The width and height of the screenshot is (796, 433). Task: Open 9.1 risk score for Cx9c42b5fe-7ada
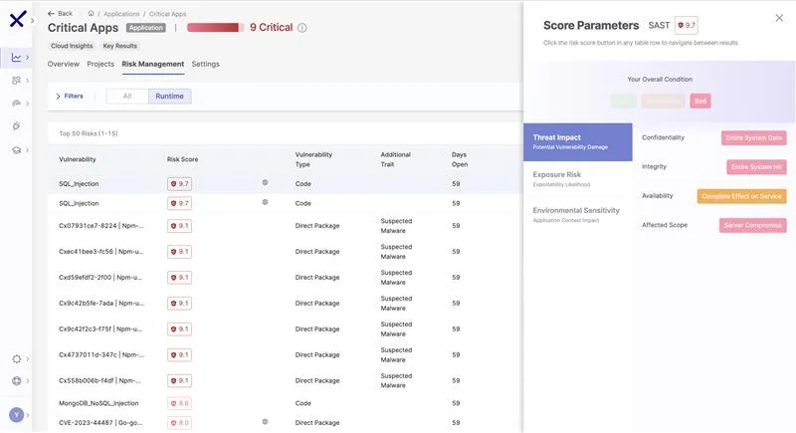coord(180,304)
